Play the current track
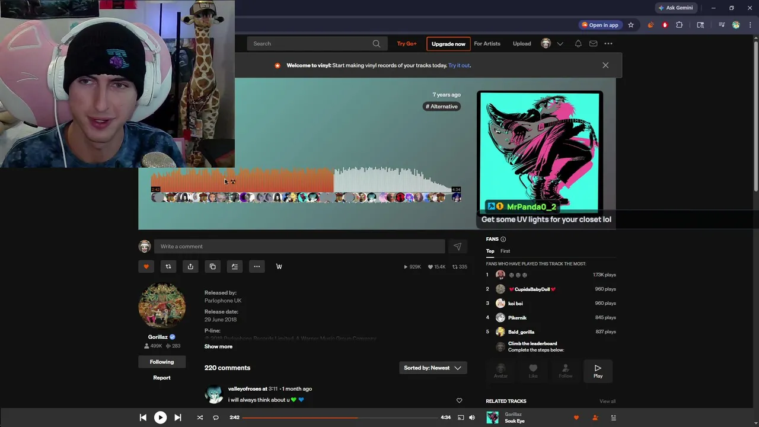This screenshot has width=759, height=427. [x=160, y=418]
